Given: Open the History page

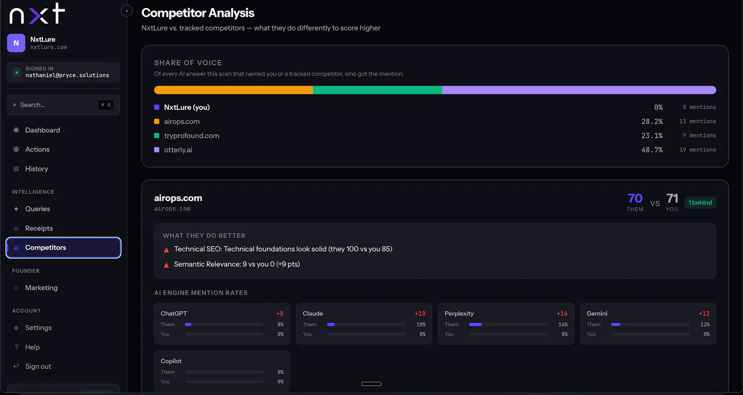Looking at the screenshot, I should [x=63, y=169].
